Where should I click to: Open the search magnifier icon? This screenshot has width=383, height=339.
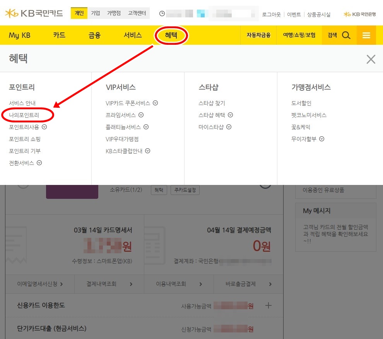tap(346, 35)
